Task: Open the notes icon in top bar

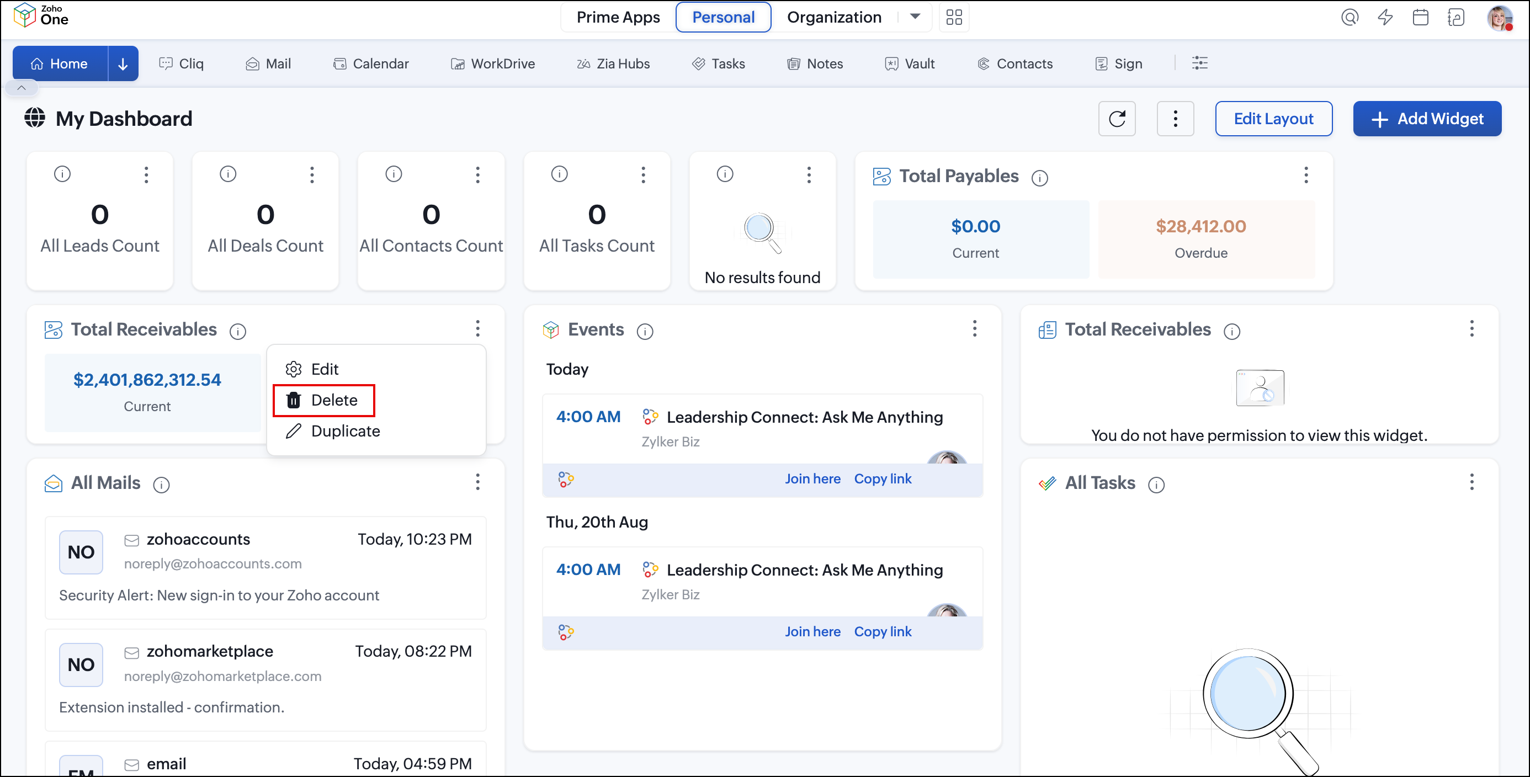Action: [1455, 17]
